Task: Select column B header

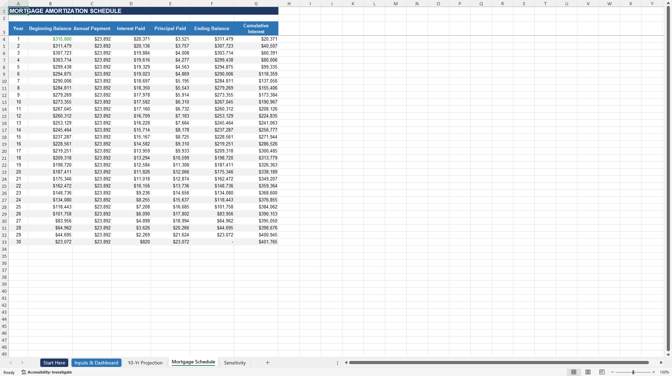Action: pyautogui.click(x=50, y=3)
